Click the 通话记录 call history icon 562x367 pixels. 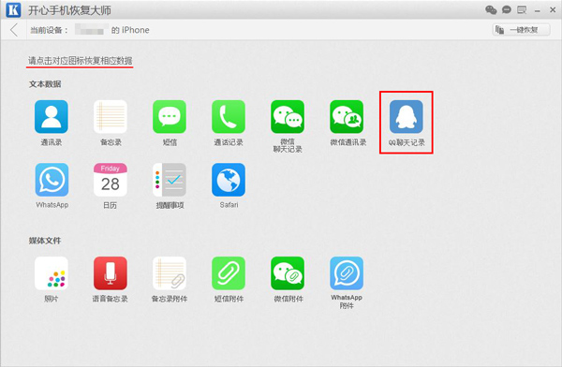click(x=229, y=117)
